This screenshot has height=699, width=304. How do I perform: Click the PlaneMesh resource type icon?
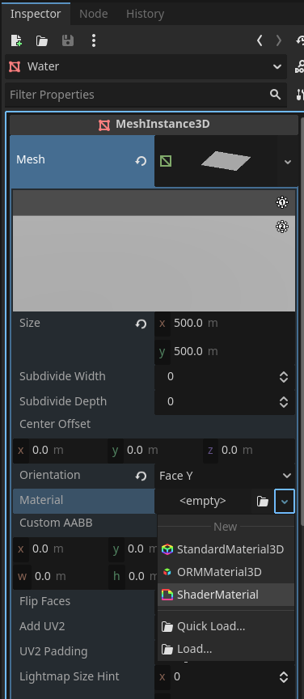click(166, 161)
